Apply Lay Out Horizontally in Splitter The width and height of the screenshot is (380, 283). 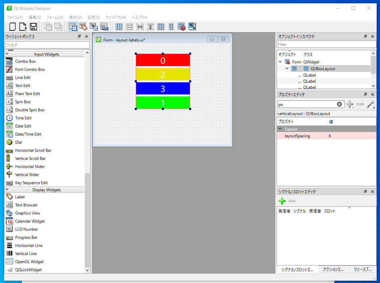coord(140,27)
